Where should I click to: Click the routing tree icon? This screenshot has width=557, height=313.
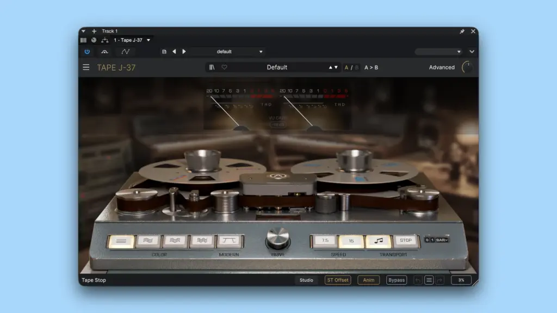pos(105,40)
